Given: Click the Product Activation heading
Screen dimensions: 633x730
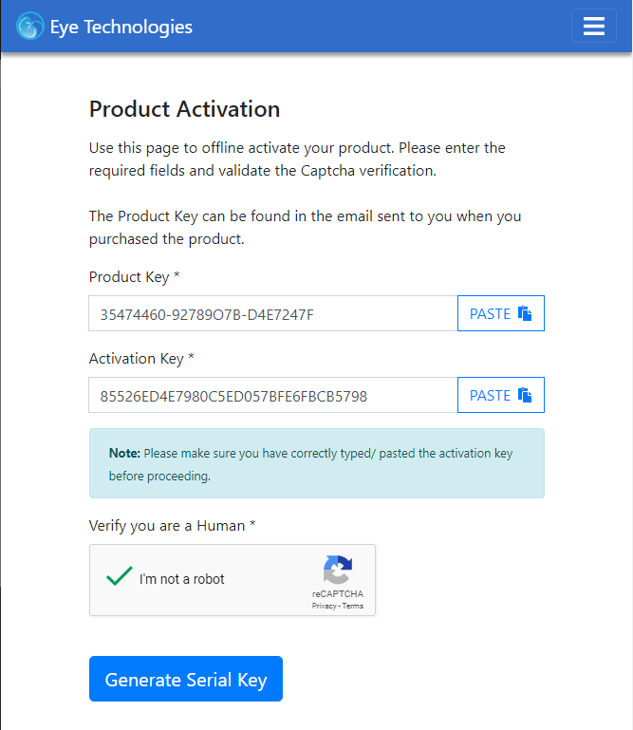Looking at the screenshot, I should [x=184, y=109].
